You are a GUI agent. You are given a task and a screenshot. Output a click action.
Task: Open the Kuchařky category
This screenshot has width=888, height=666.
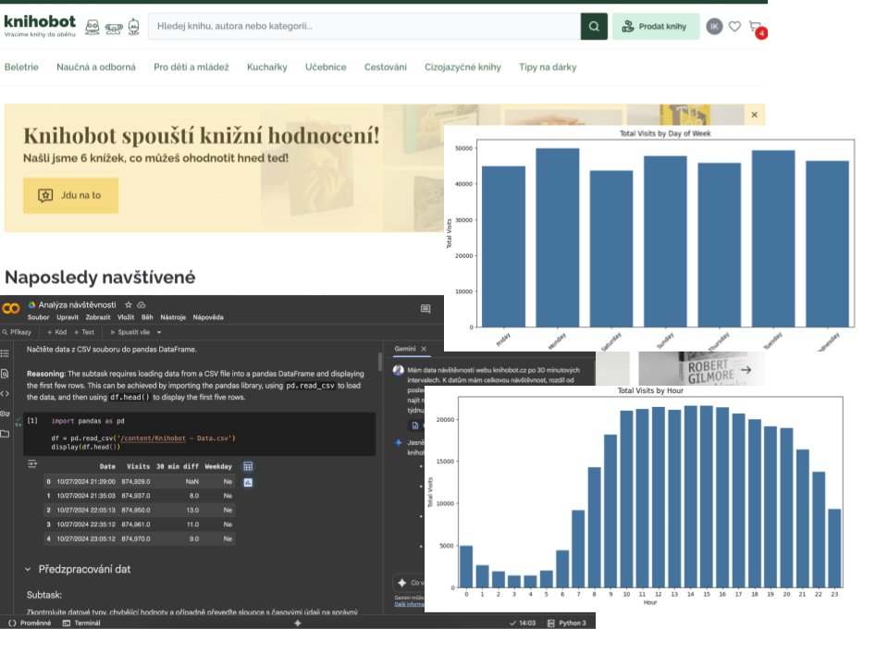pyautogui.click(x=266, y=67)
